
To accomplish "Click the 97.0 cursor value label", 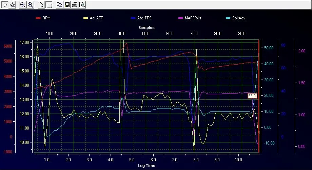I will [252, 96].
